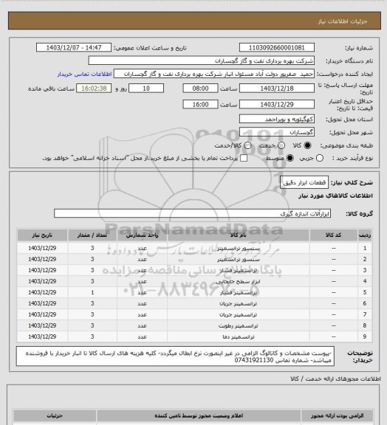Click the الزامی بودن ارائه مجوز column header

[x=337, y=415]
